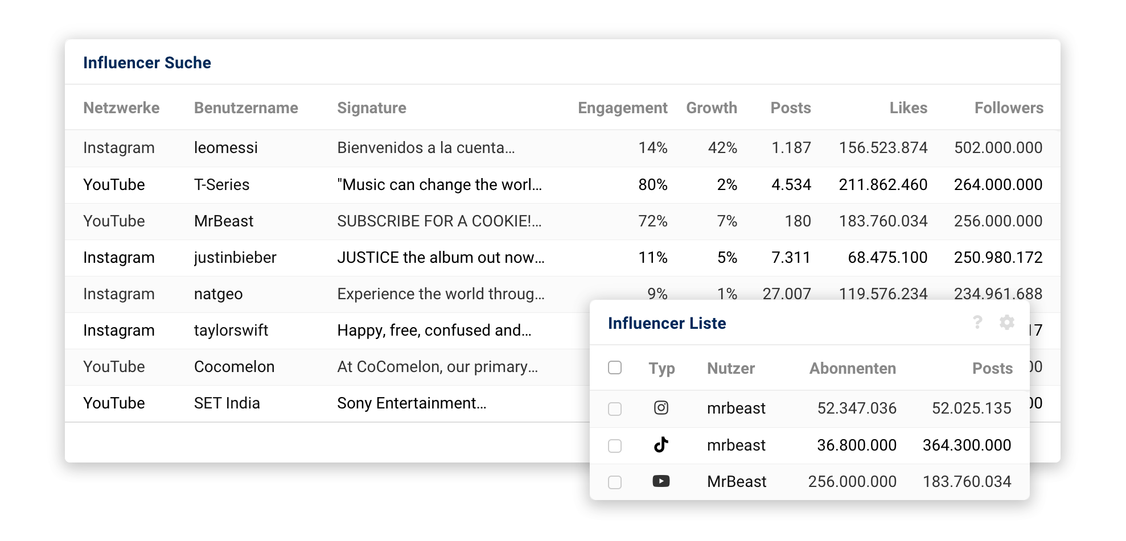
Task: Click the YouTube icon for MrBeast
Action: 661,481
